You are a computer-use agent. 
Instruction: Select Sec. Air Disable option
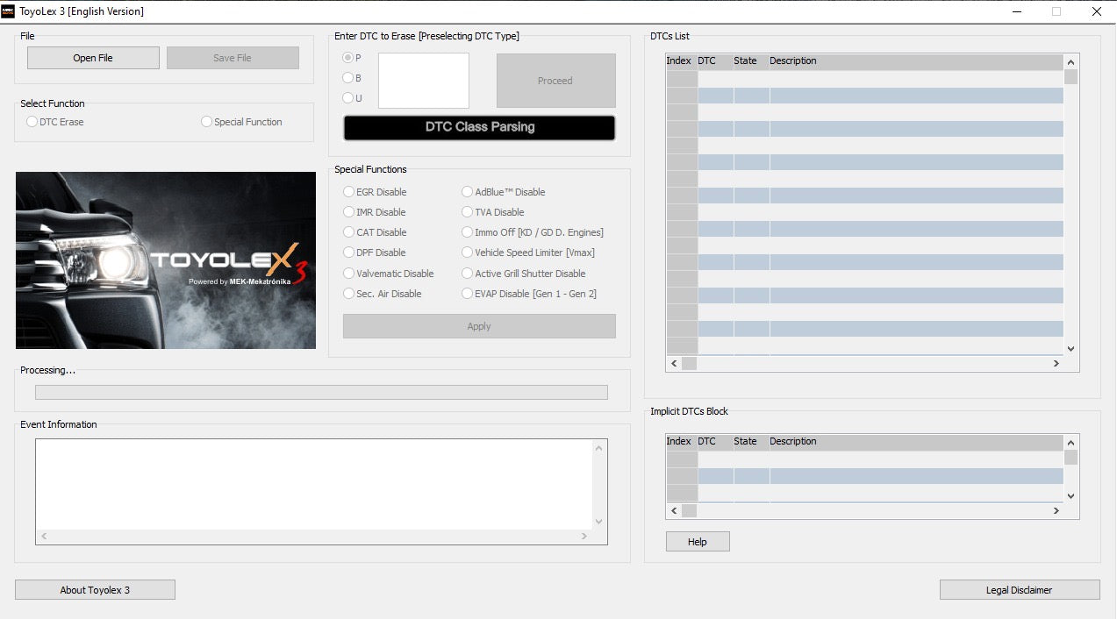(383, 294)
